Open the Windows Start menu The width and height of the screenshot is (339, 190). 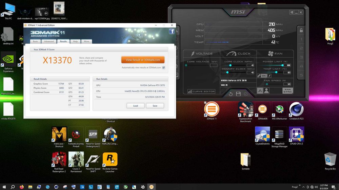pos(4,187)
